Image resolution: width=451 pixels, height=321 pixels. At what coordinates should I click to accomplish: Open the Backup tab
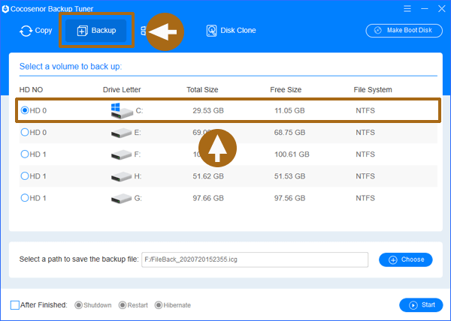[x=96, y=31]
